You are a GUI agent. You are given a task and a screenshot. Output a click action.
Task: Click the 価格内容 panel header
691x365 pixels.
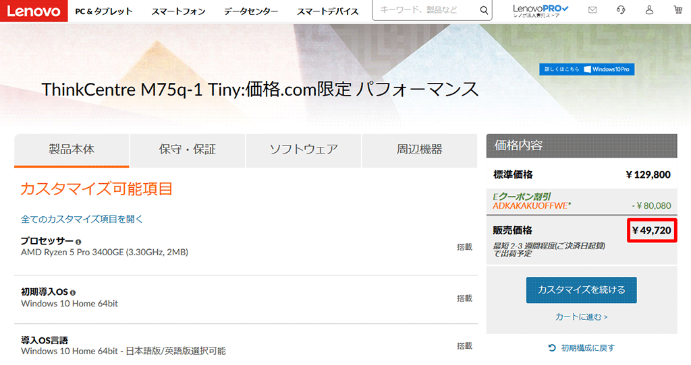pos(582,145)
